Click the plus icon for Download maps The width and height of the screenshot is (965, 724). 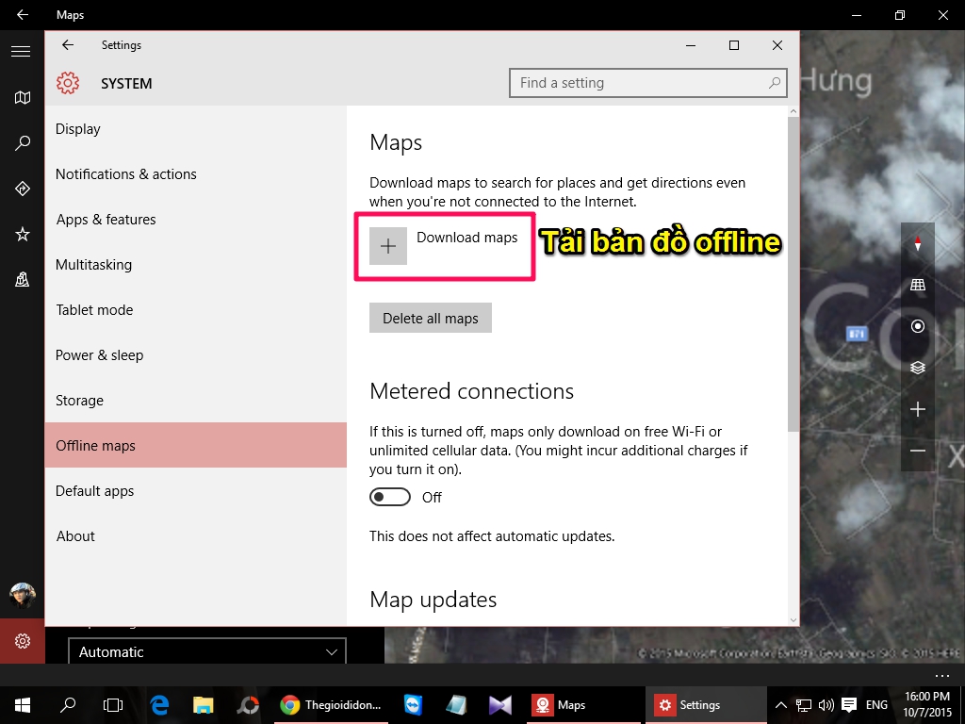(x=387, y=246)
